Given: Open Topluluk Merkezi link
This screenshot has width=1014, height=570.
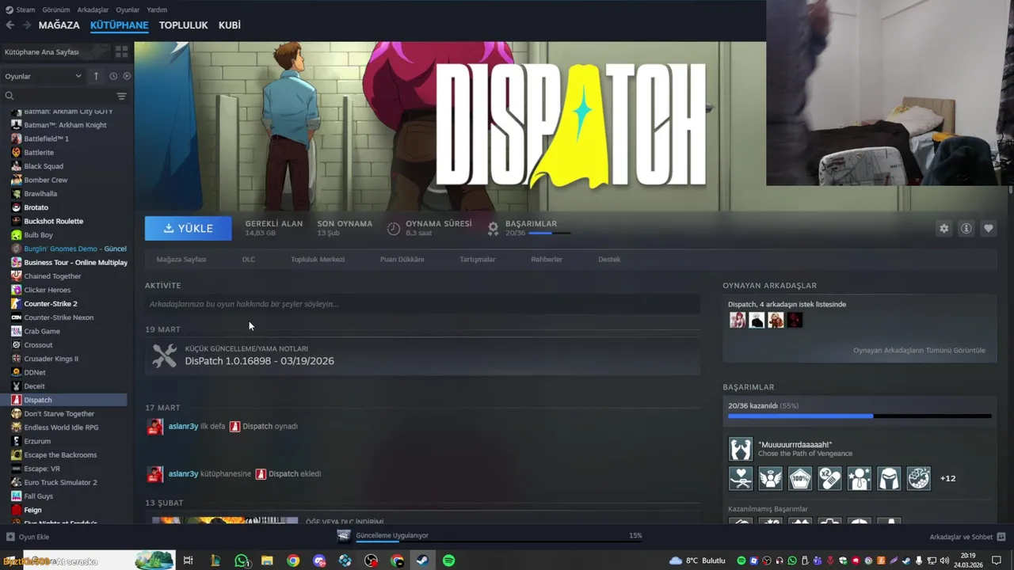Looking at the screenshot, I should click(318, 260).
